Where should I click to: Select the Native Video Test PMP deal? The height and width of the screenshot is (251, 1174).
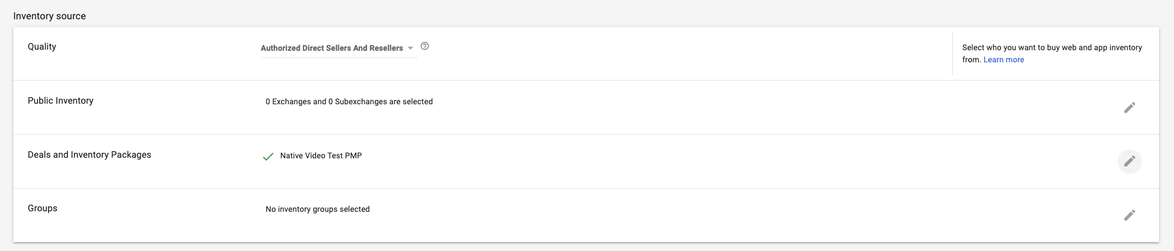click(321, 156)
